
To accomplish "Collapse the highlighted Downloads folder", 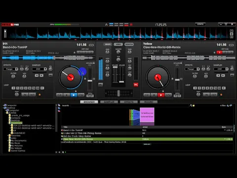I will tap(8, 123).
